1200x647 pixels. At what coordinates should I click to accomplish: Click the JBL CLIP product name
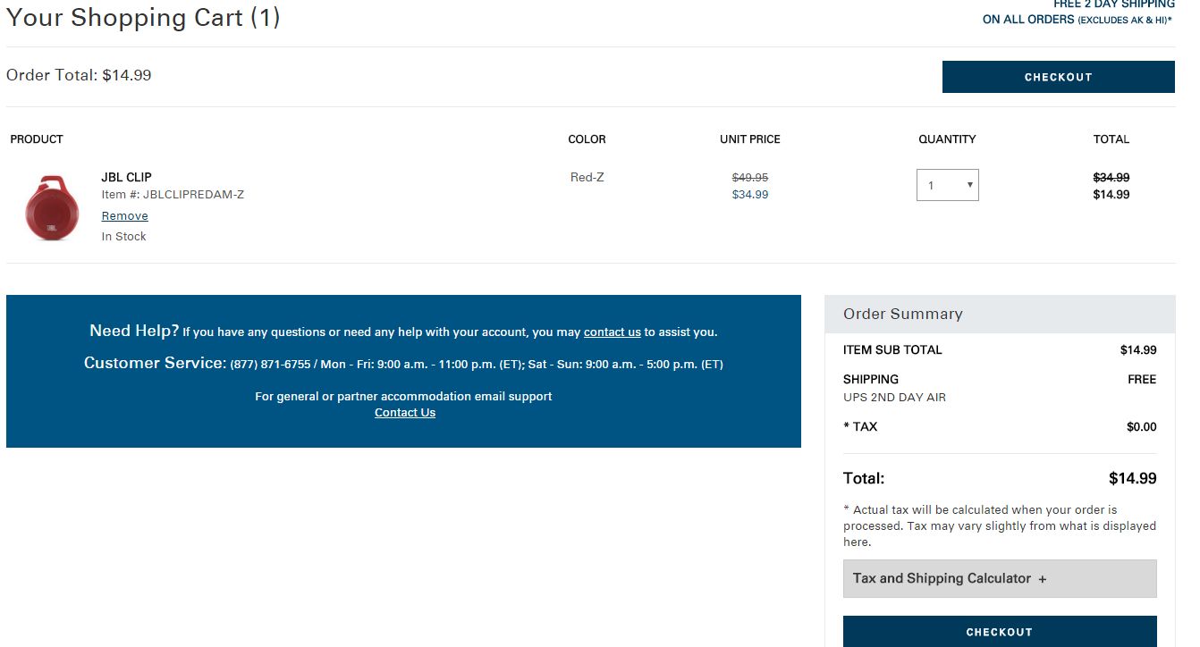tap(126, 177)
